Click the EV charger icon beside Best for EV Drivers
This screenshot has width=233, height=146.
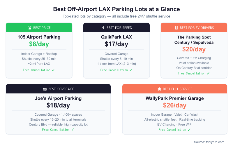(x=176, y=28)
